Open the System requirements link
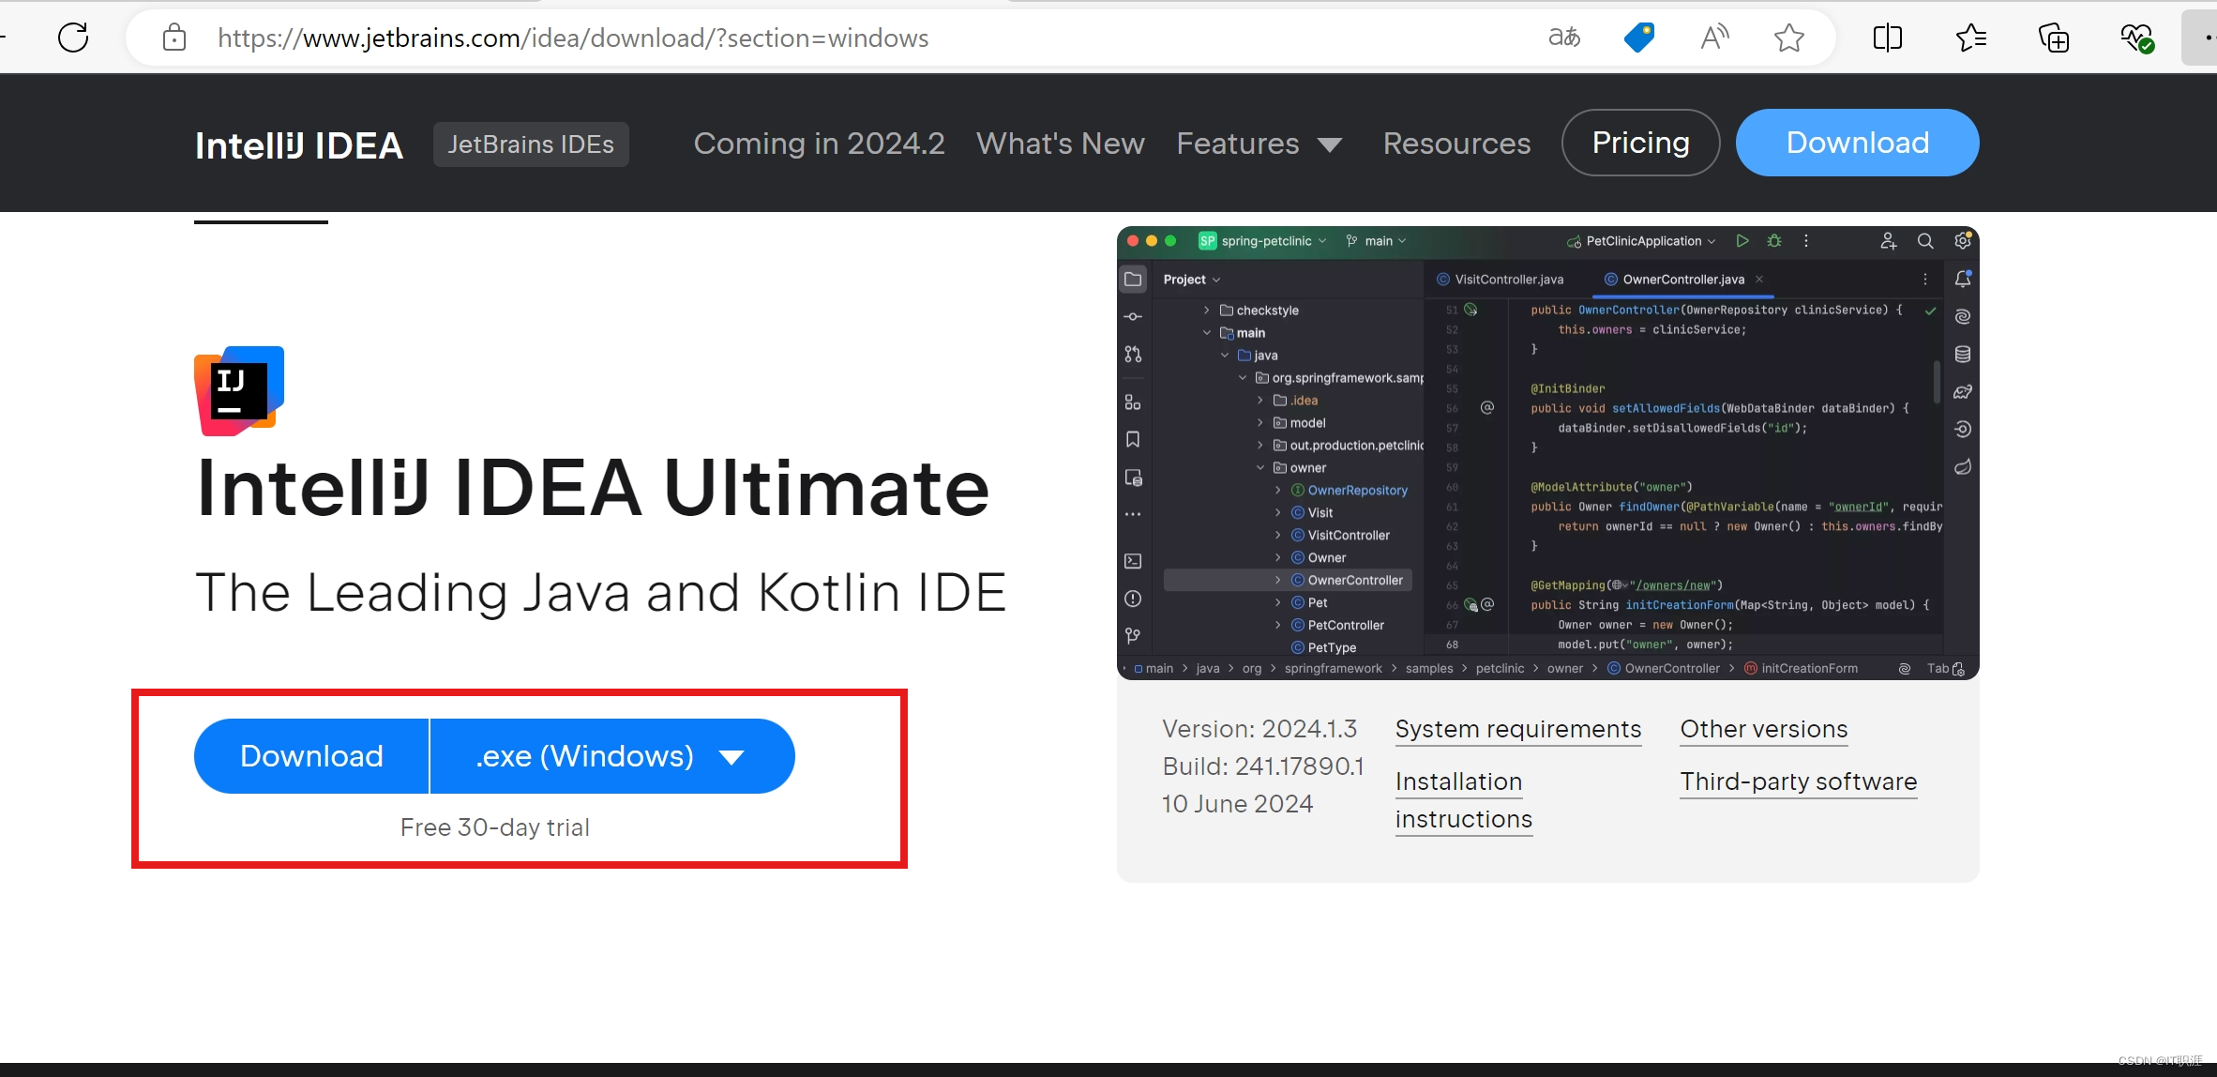Image resolution: width=2217 pixels, height=1077 pixels. pos(1517,729)
